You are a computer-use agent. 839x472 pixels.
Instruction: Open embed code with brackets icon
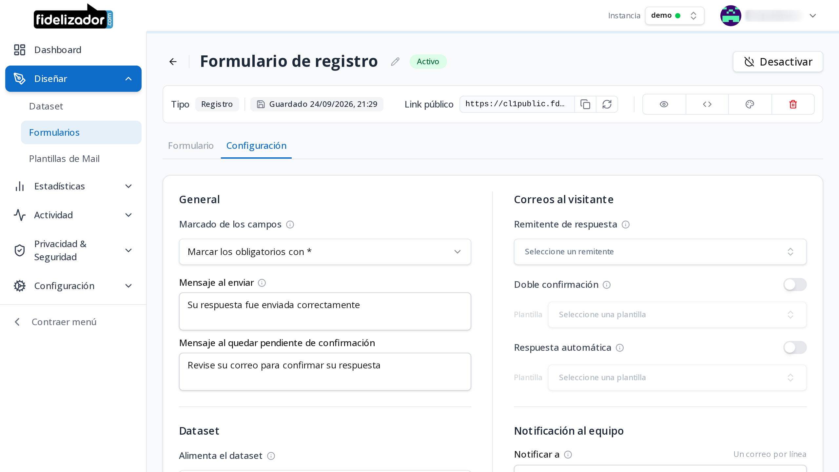tap(707, 104)
